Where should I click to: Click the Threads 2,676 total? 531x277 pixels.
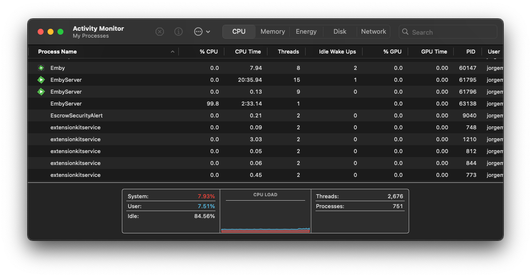[x=395, y=196]
